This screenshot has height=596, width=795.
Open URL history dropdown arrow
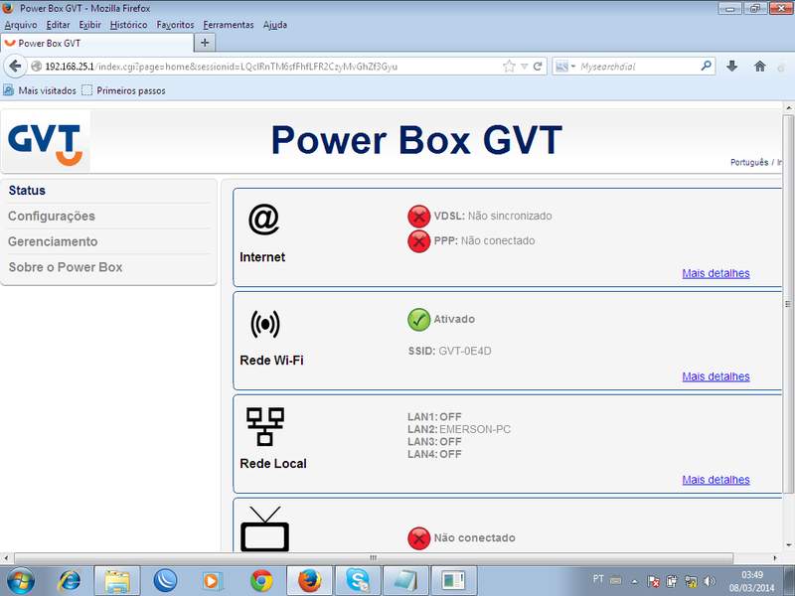(x=525, y=67)
